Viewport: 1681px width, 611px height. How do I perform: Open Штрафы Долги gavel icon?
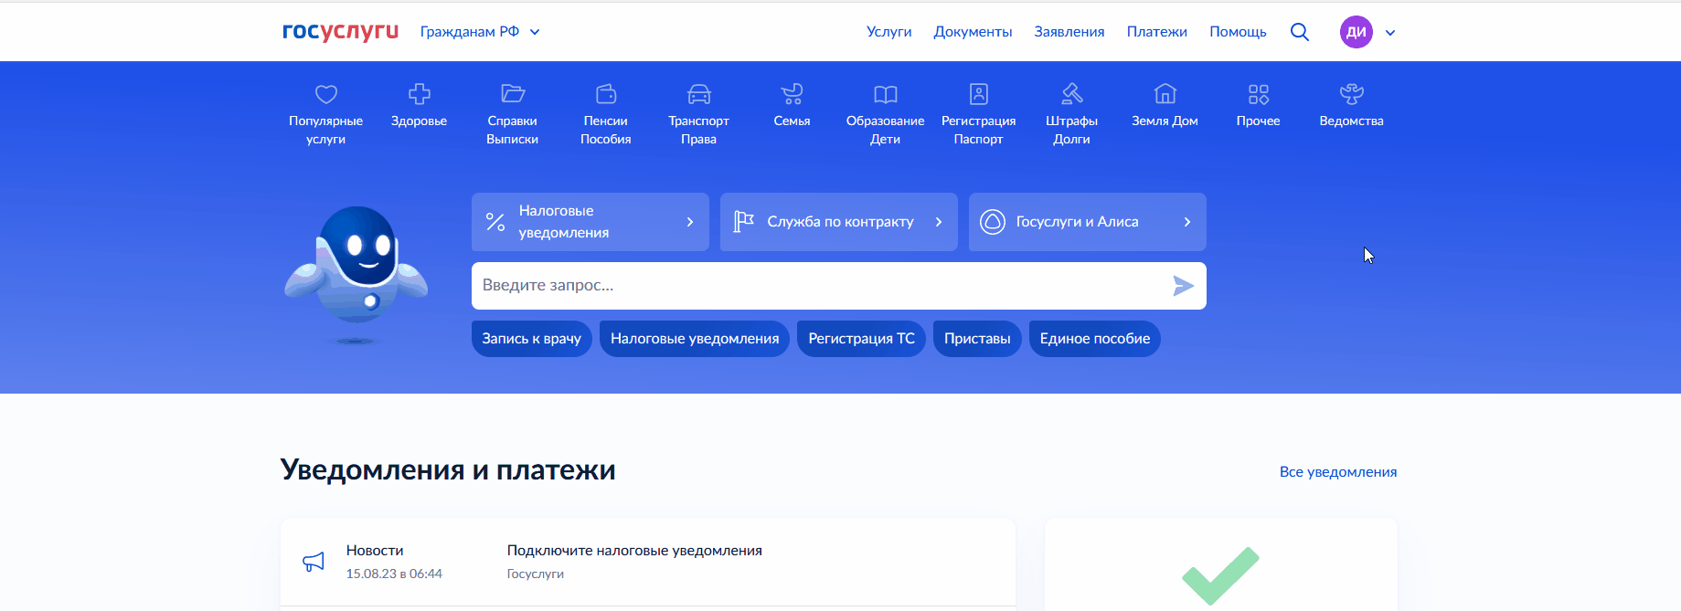coord(1071,94)
